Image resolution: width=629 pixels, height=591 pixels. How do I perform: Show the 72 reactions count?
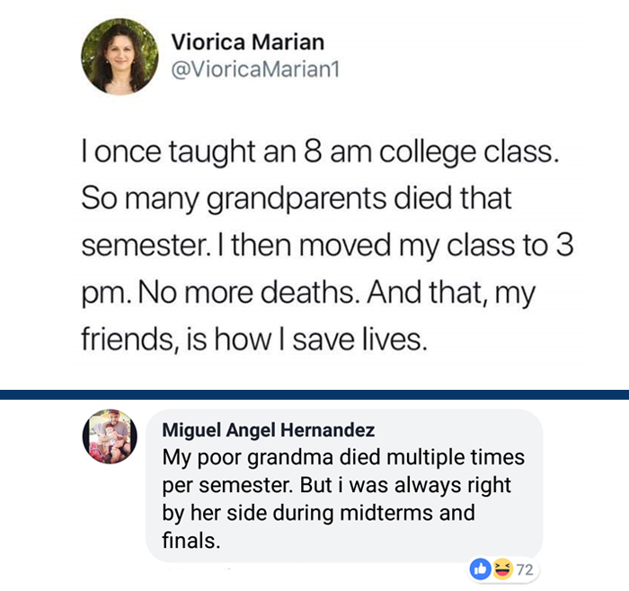click(x=522, y=569)
